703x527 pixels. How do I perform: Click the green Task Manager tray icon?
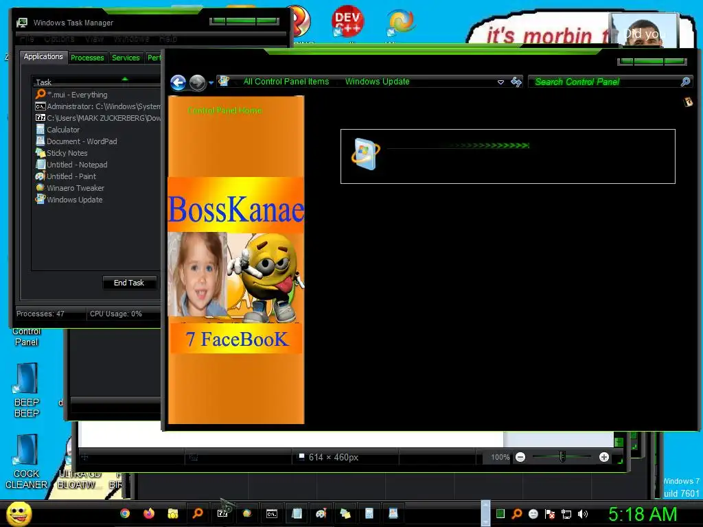click(500, 514)
